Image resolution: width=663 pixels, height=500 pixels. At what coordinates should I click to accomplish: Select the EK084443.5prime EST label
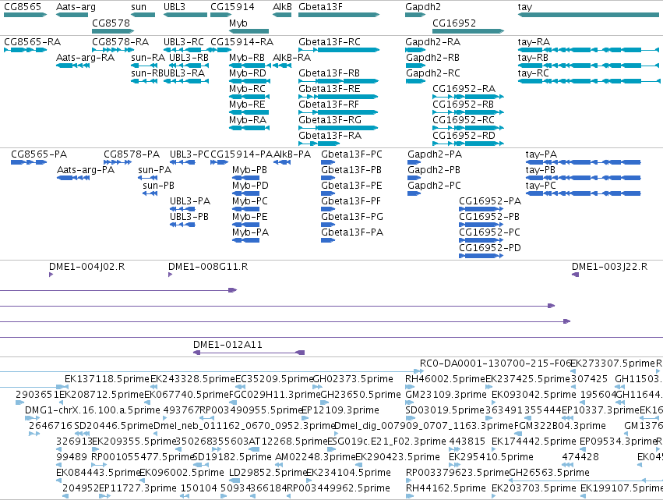(98, 473)
